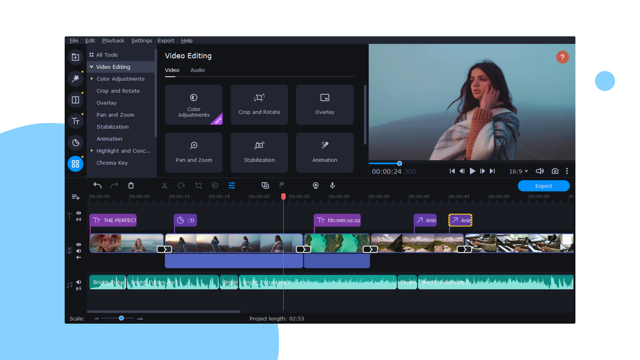
Task: Open the Titles panel in the sidebar
Action: click(x=75, y=121)
